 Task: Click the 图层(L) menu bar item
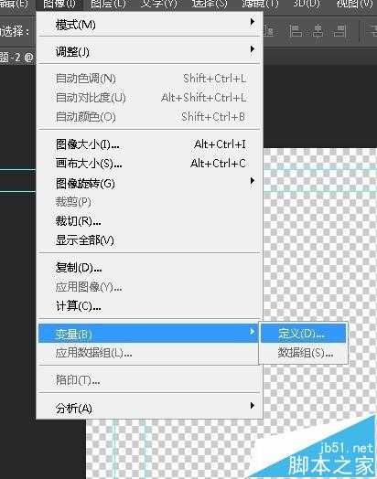pyautogui.click(x=108, y=4)
